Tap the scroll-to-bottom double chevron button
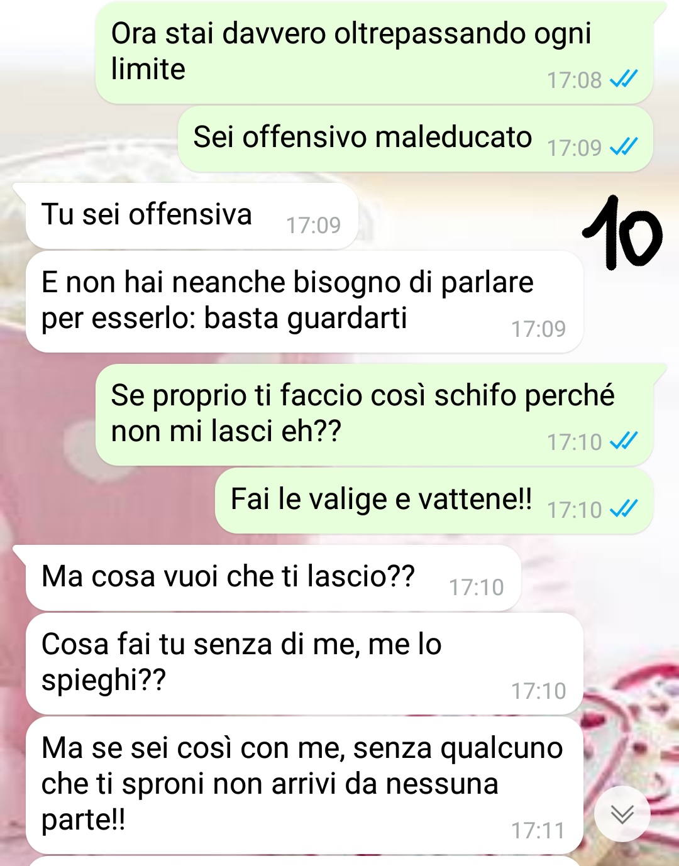Screen dimensions: 679x866 622,814
